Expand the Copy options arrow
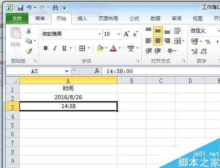The image size is (220, 168). pyautogui.click(x=35, y=40)
